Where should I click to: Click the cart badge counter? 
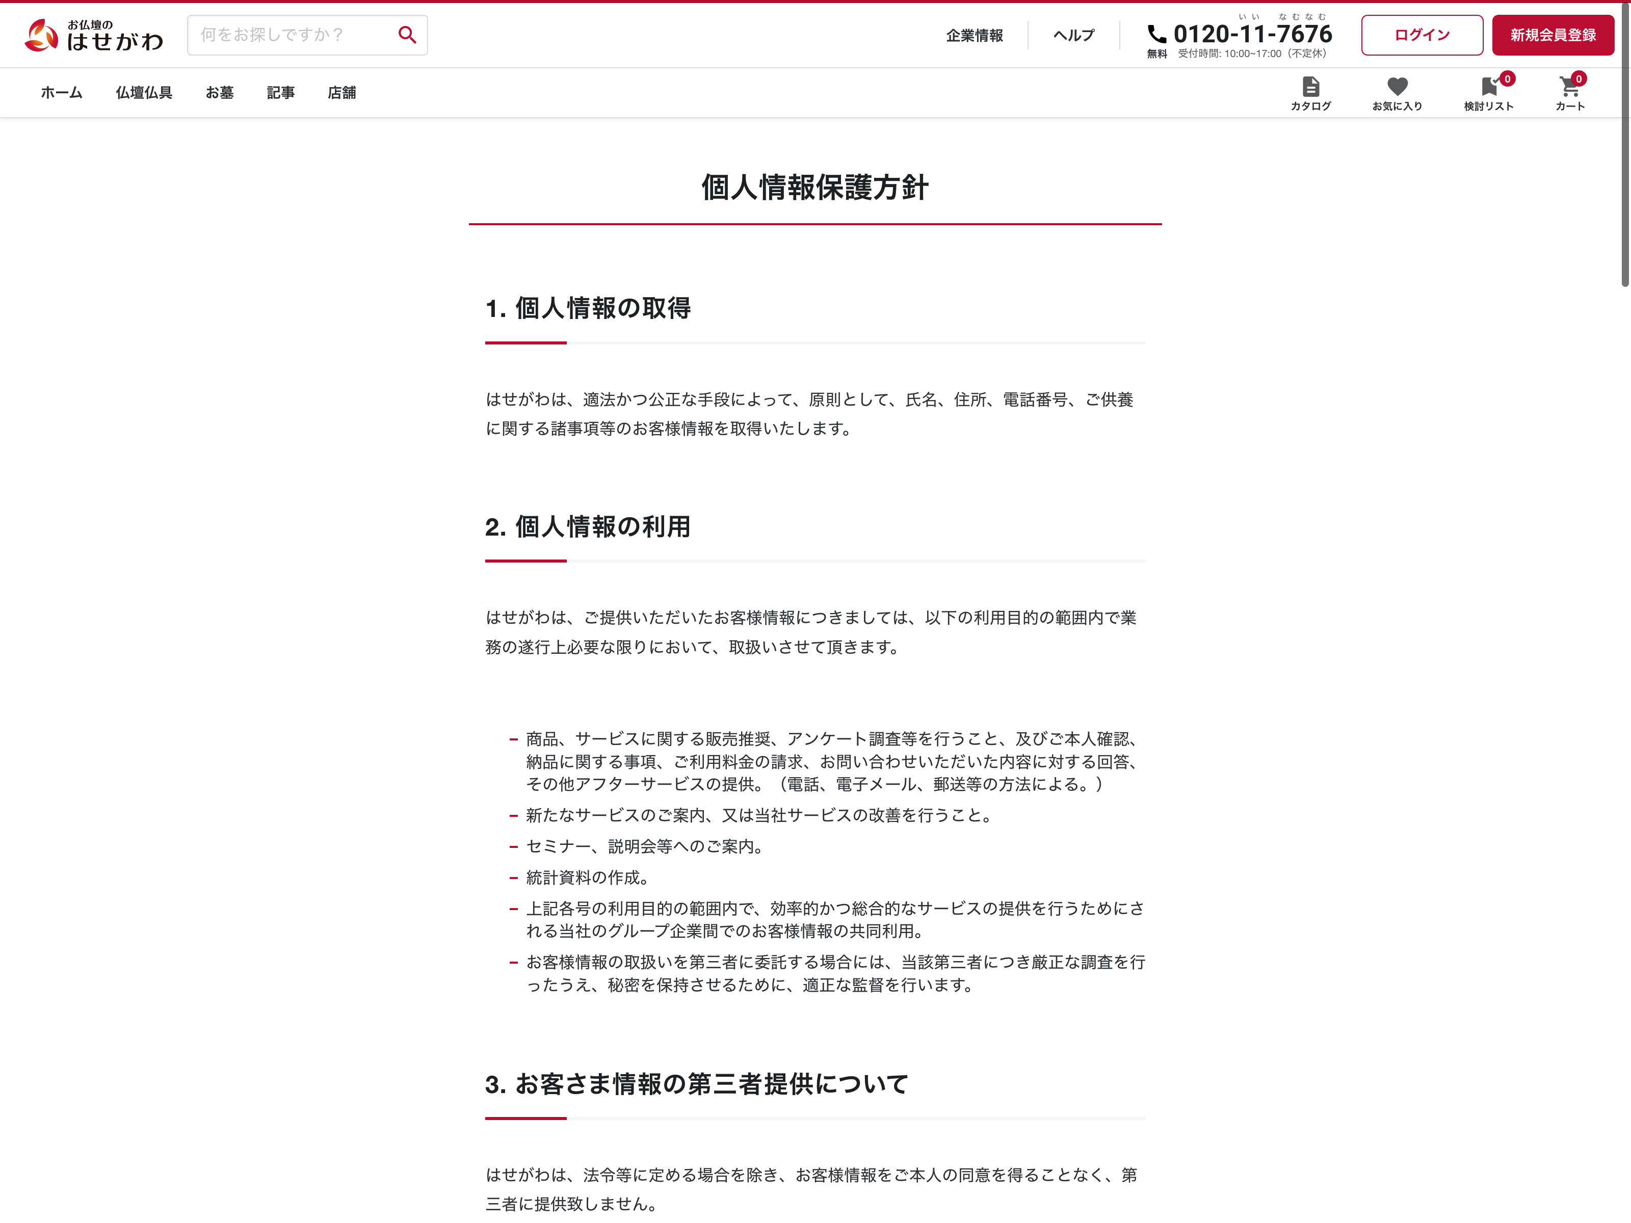1579,78
